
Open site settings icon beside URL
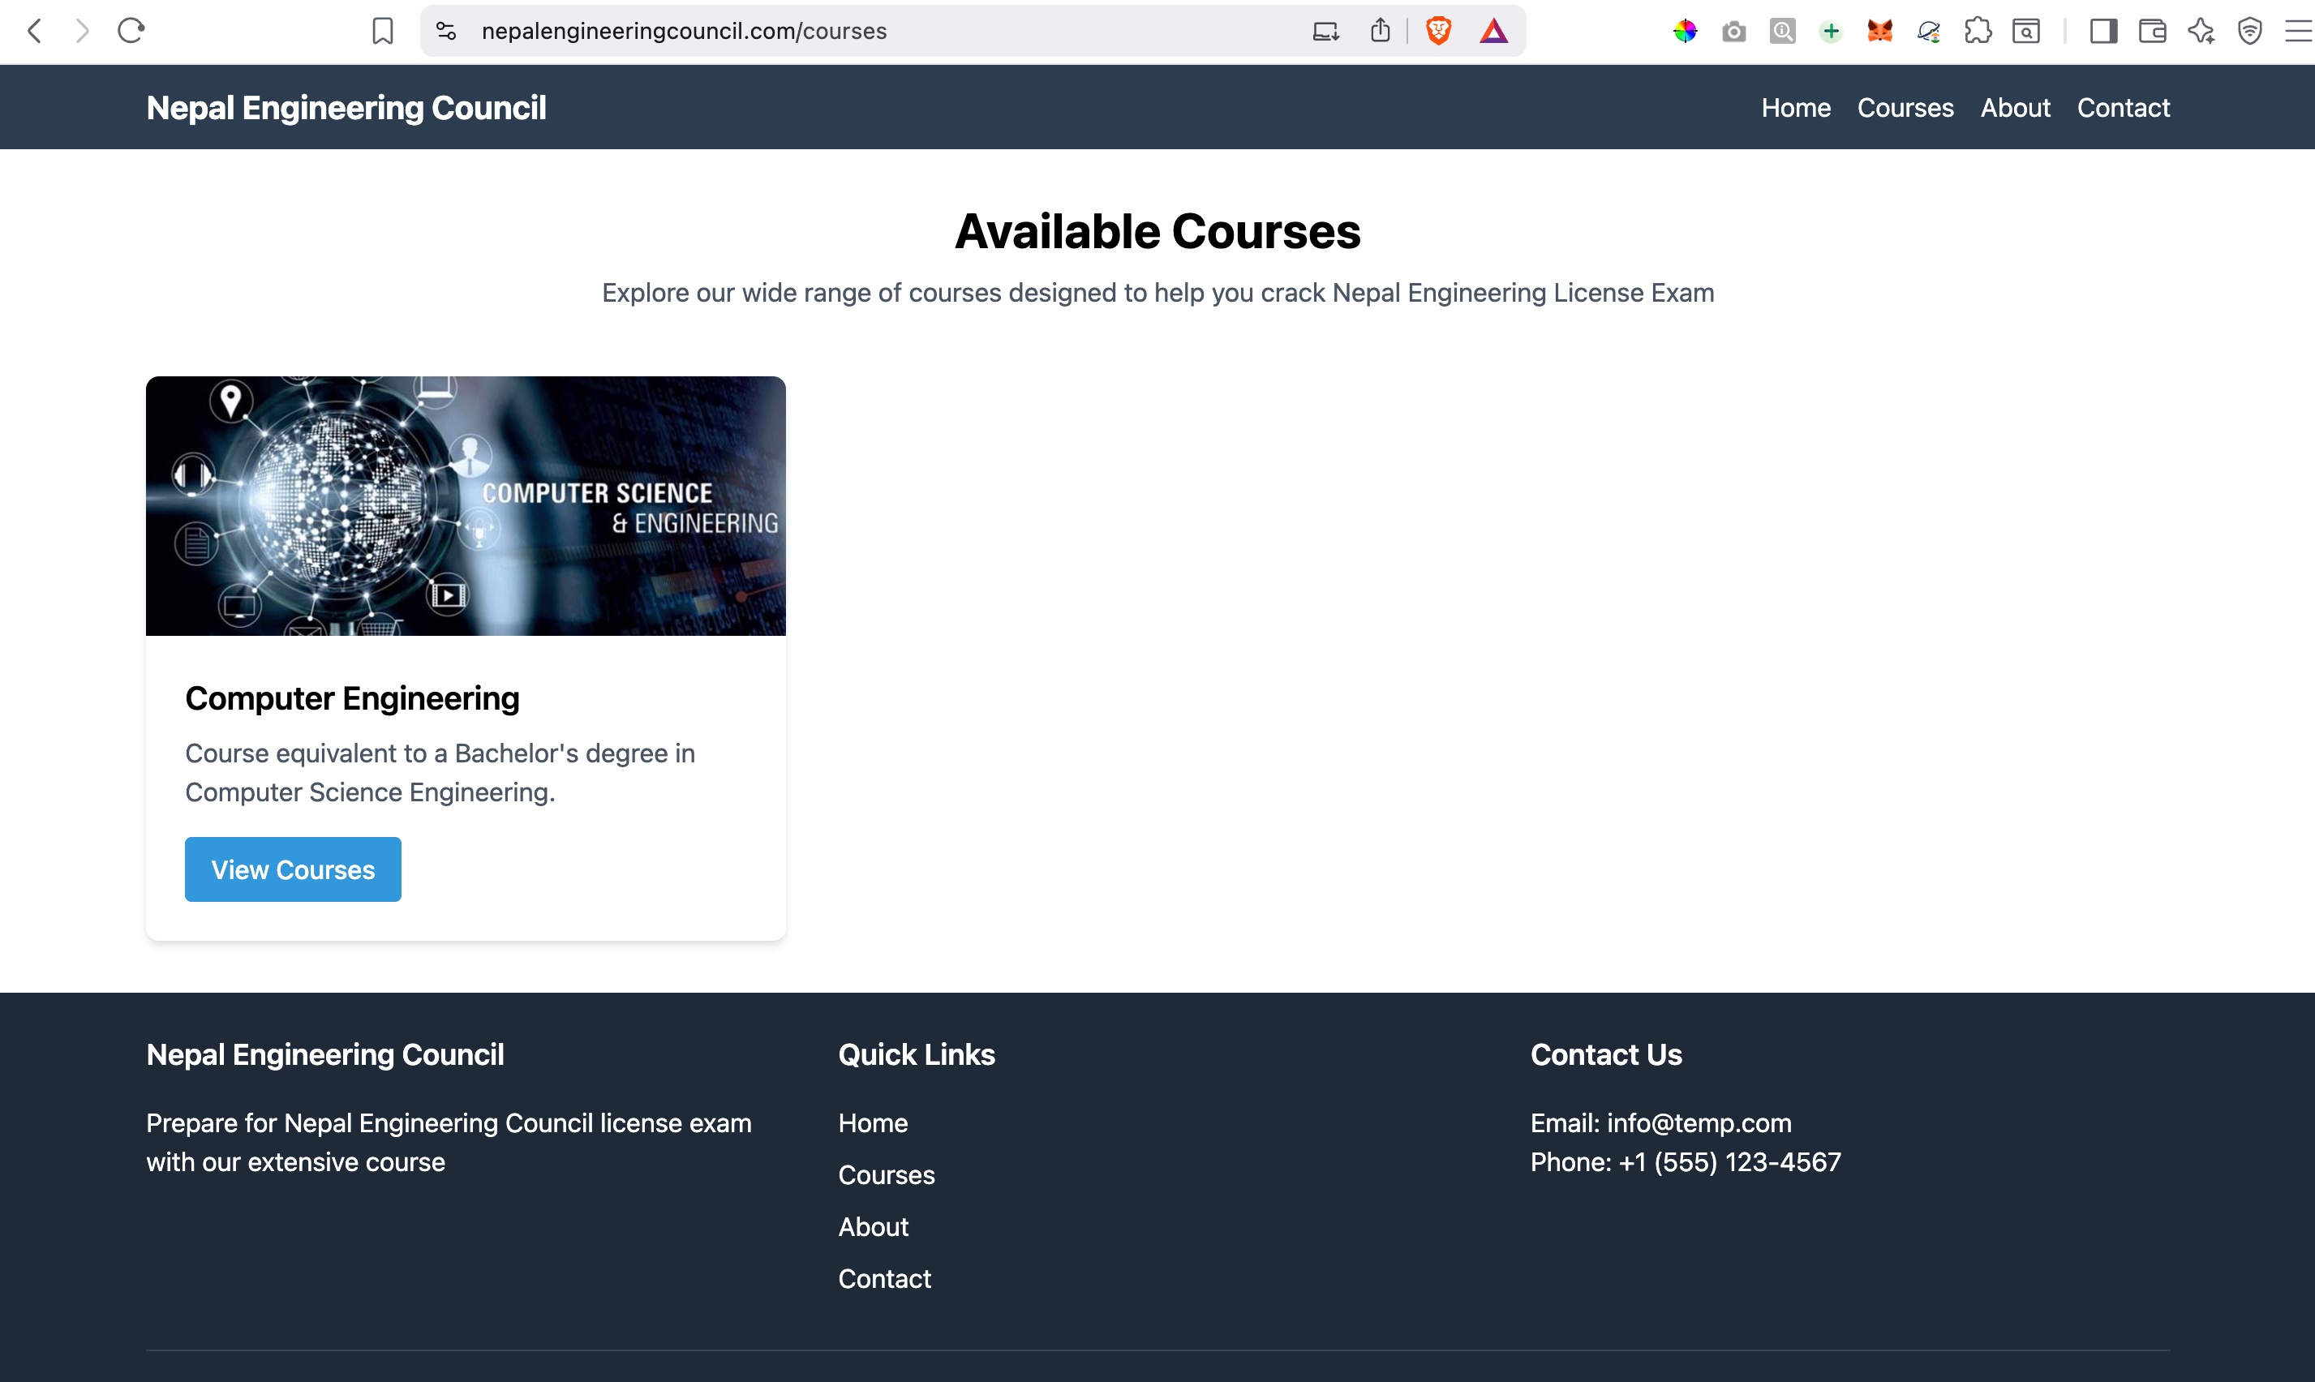(446, 31)
